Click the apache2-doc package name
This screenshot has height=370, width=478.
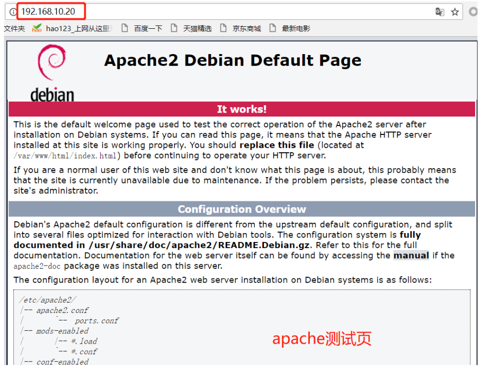[x=37, y=266]
